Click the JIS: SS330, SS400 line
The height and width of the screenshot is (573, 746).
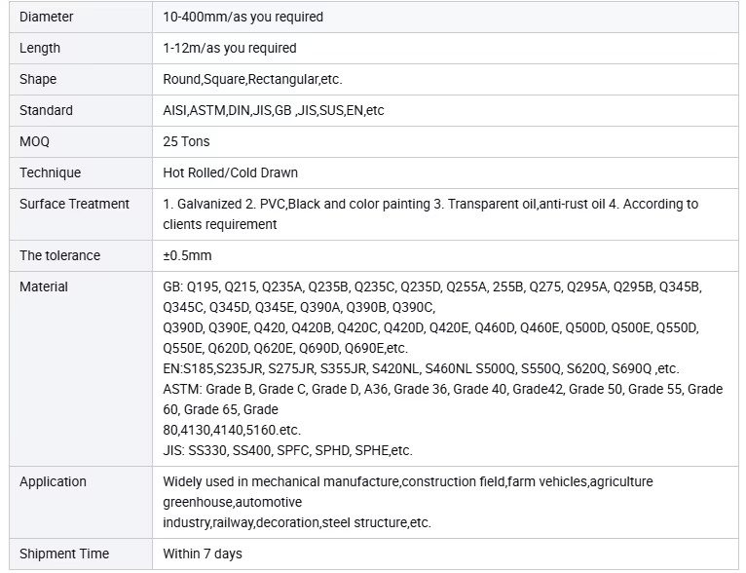[x=287, y=450]
